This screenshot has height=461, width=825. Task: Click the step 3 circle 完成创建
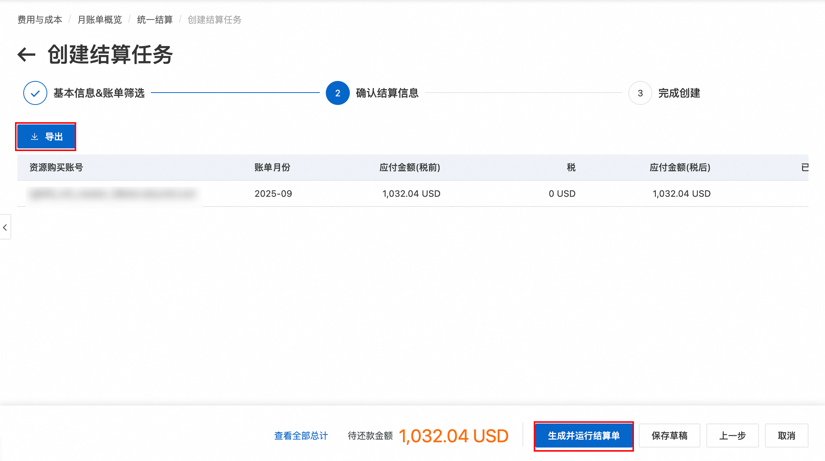tap(640, 93)
